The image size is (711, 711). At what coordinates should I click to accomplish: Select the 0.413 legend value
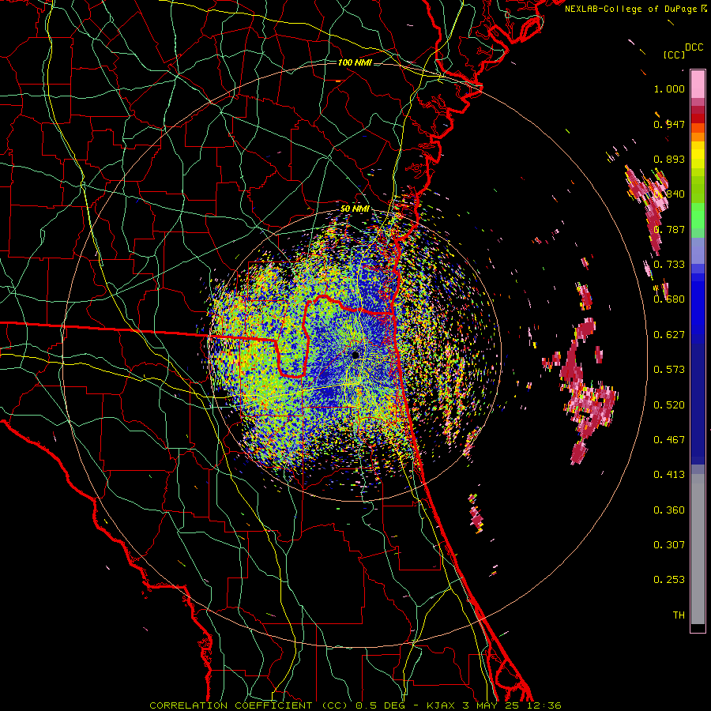pyautogui.click(x=669, y=475)
